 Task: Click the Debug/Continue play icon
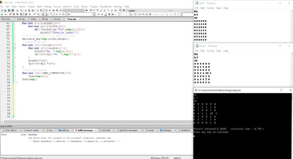point(87,10)
